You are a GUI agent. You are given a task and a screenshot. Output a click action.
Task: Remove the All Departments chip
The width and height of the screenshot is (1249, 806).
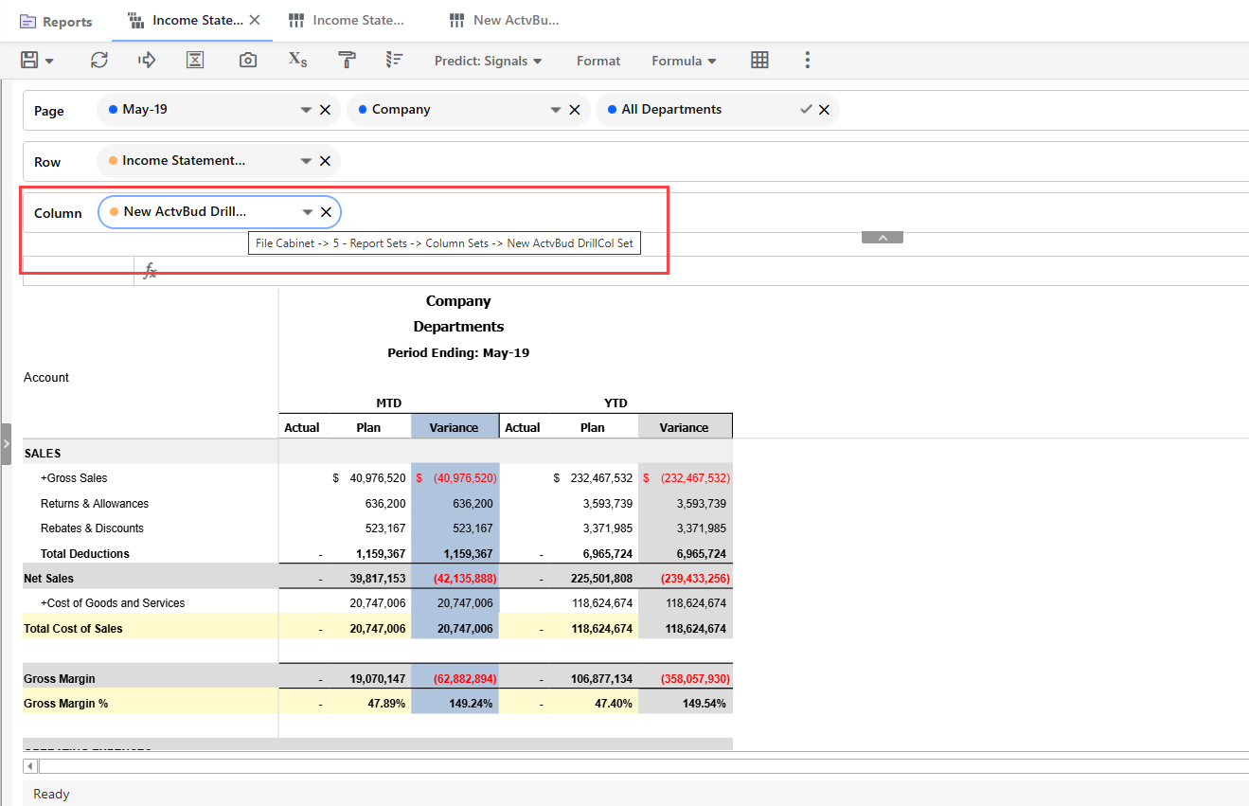coord(825,110)
